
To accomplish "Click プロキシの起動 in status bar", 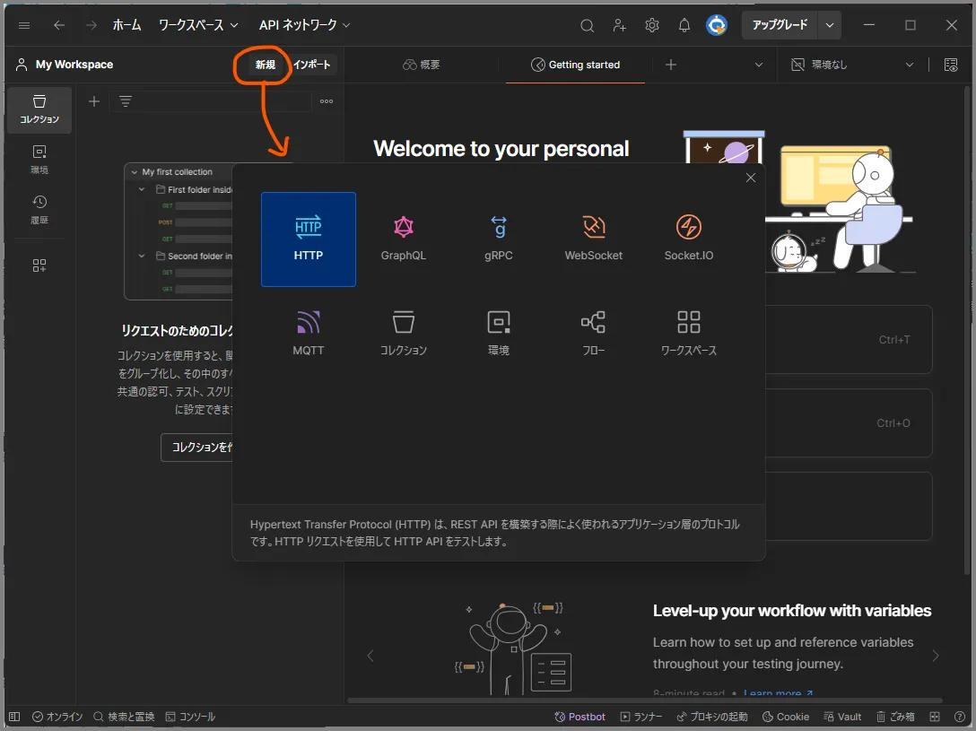I will click(x=712, y=717).
